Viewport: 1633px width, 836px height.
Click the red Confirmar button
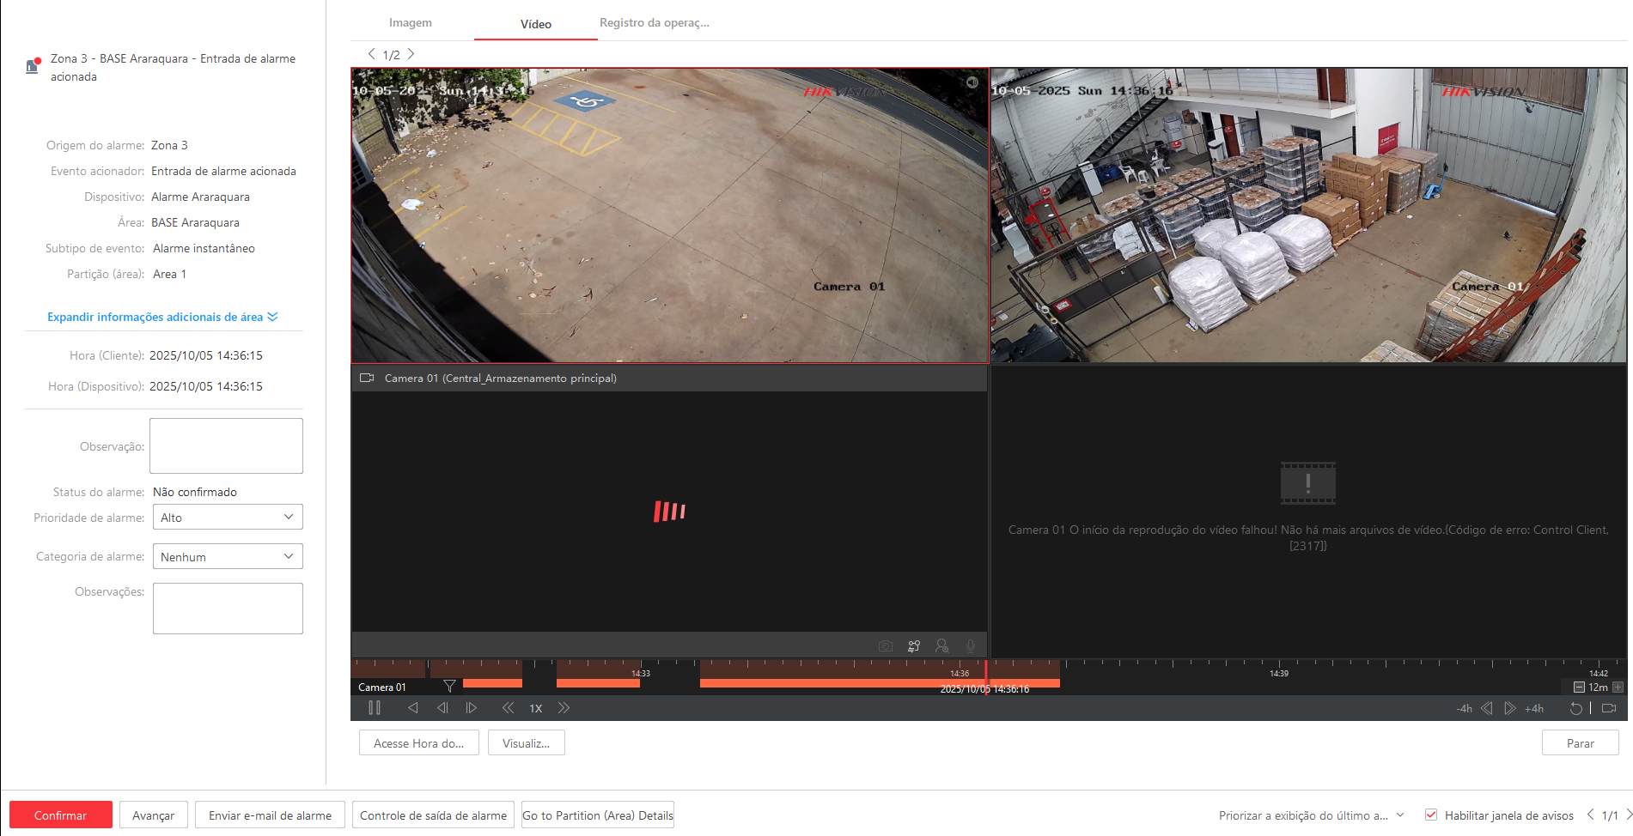click(x=61, y=815)
